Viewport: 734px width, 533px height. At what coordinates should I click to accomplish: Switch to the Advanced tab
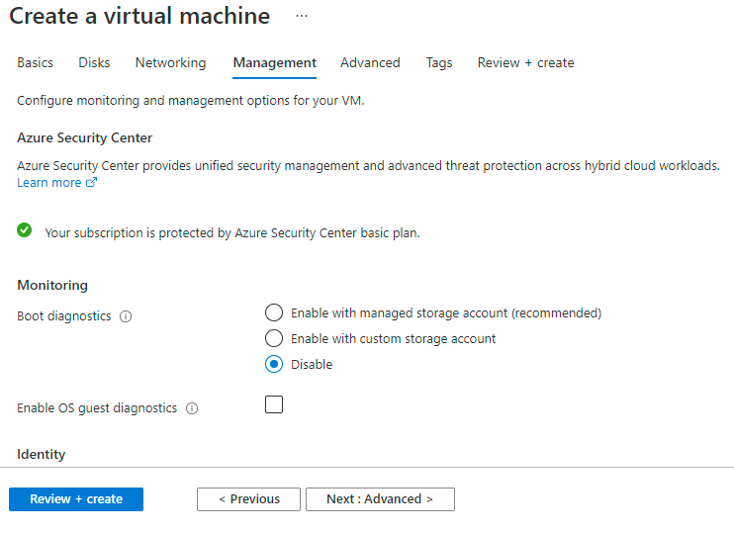[370, 62]
